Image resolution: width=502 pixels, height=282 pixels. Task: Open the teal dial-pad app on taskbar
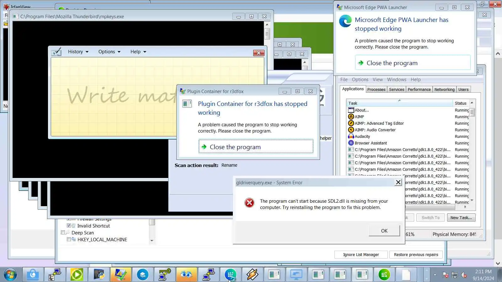tap(231, 275)
